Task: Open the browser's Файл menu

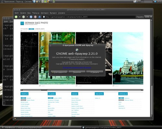Action: [17, 13]
